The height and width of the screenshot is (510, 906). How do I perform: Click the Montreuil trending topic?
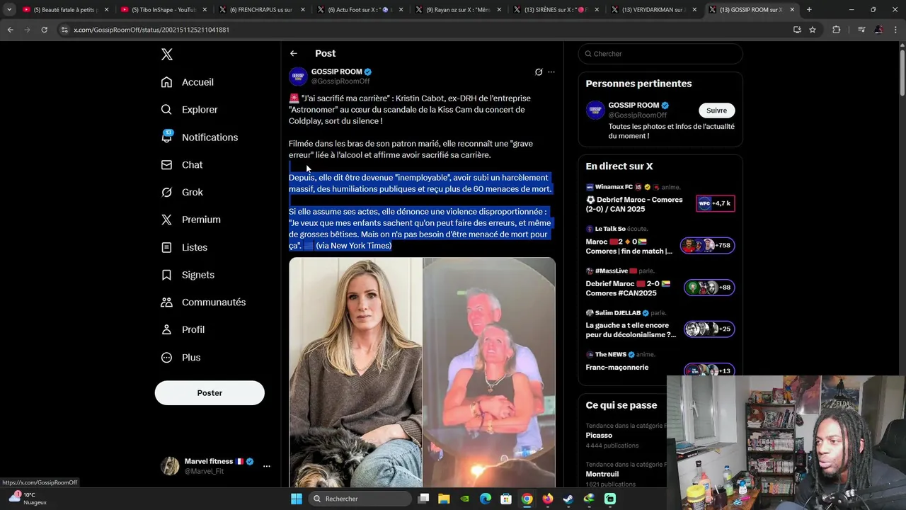pos(602,474)
